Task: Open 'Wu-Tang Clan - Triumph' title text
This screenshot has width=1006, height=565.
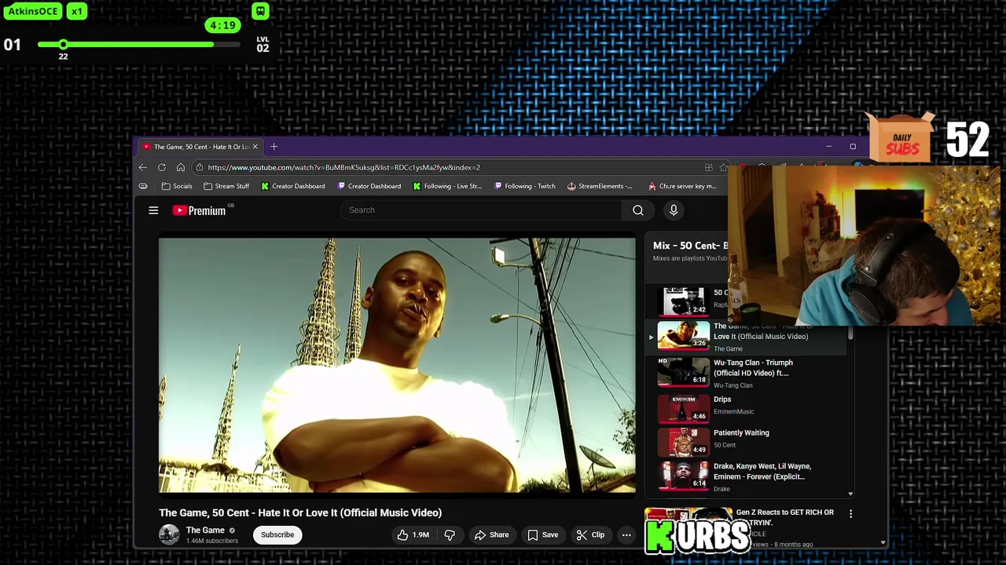Action: point(753,368)
